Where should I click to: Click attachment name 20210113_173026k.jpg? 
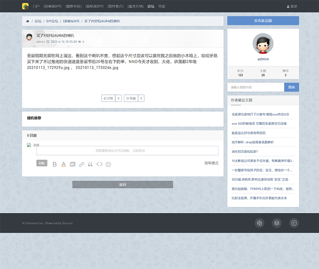[x=97, y=68]
